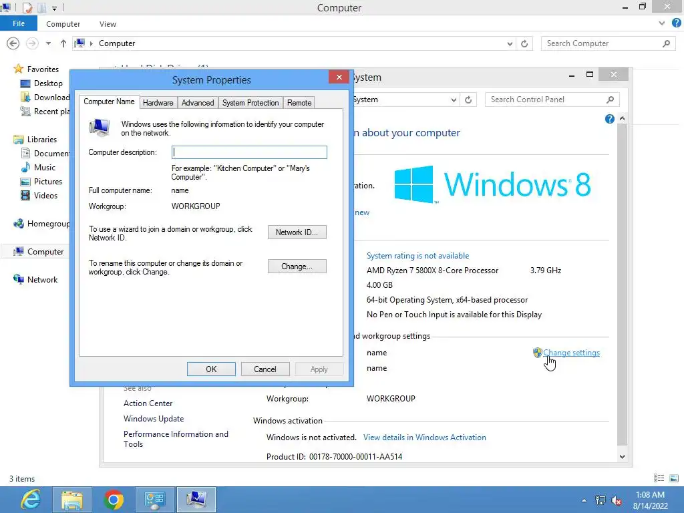Viewport: 684px width, 513px height.
Task: Click search magnifier in Search Computer
Action: point(666,43)
